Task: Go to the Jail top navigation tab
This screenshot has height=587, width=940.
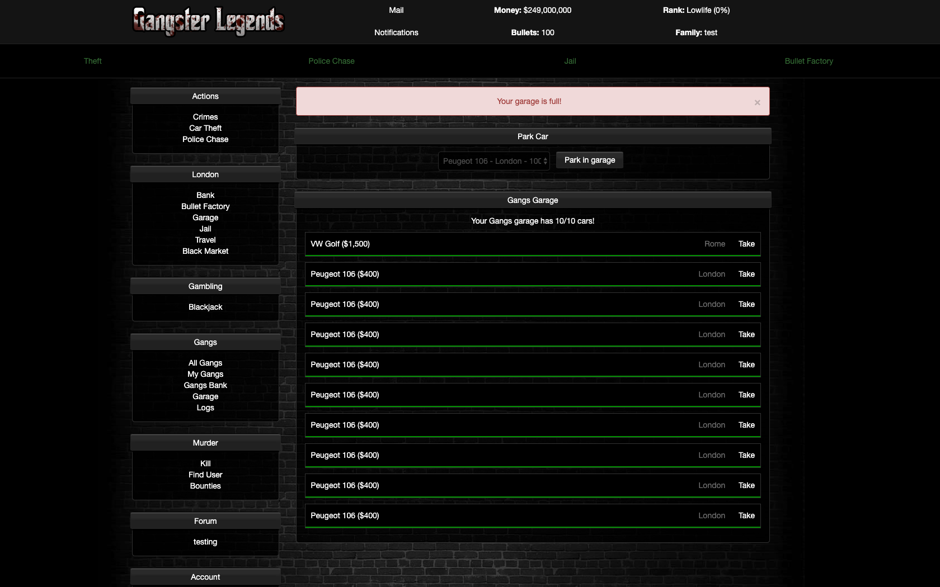Action: [570, 61]
